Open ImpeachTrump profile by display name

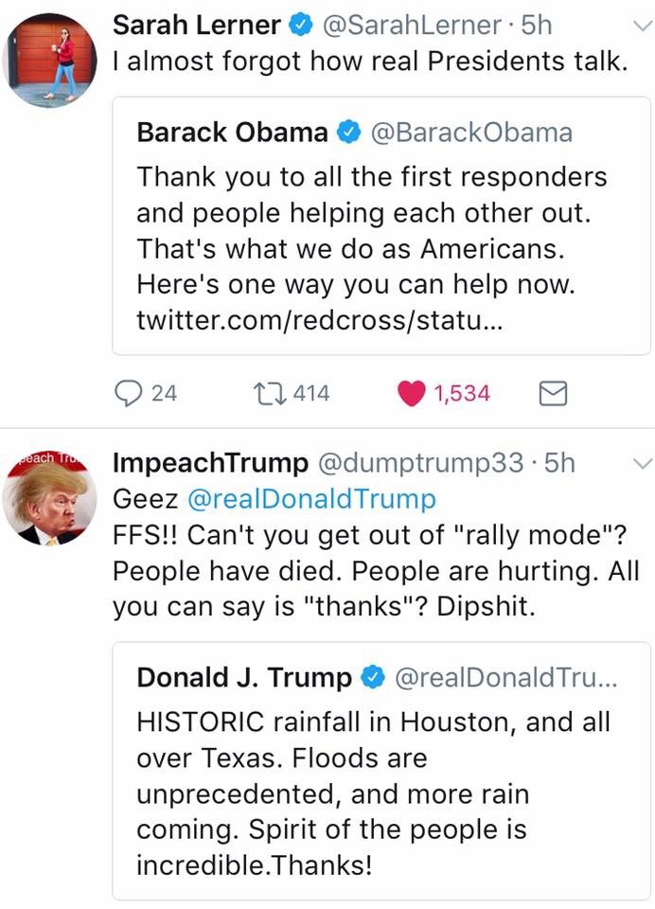click(210, 463)
